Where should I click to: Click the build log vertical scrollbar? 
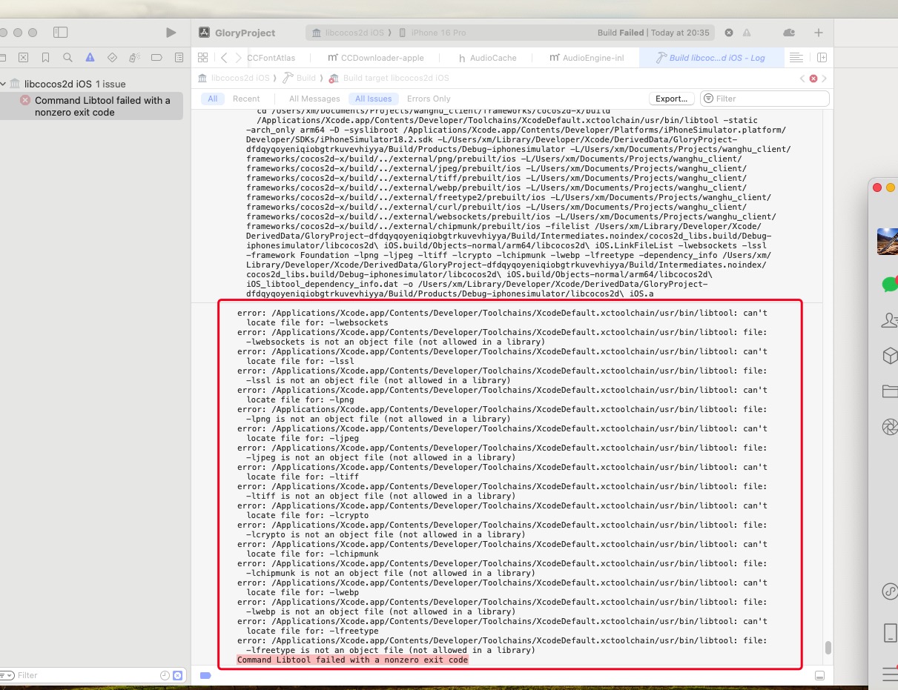coord(828,648)
